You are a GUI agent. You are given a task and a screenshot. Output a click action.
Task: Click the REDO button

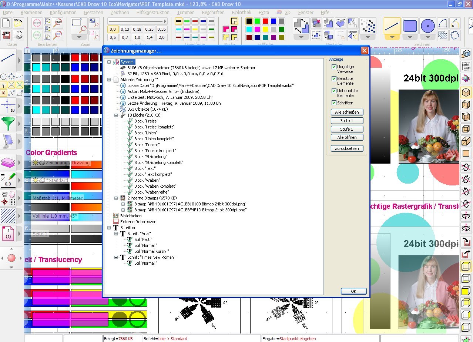coord(37,35)
